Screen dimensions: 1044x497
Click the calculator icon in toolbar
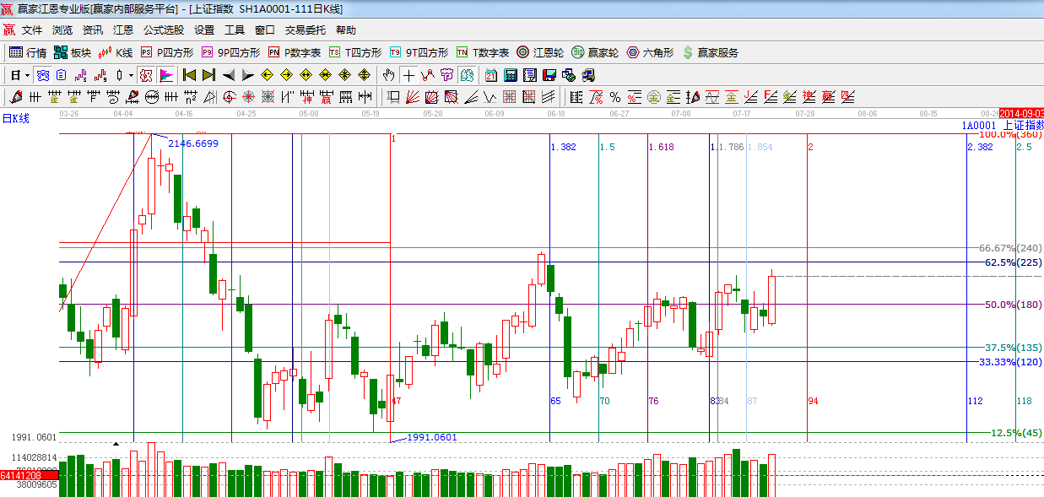pyautogui.click(x=510, y=75)
